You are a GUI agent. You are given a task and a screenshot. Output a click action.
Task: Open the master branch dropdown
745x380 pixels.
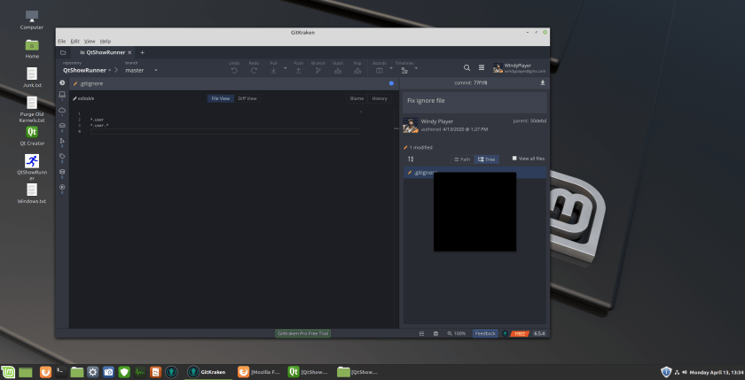pos(141,70)
